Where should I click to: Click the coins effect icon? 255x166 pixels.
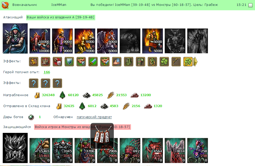tap(34, 61)
